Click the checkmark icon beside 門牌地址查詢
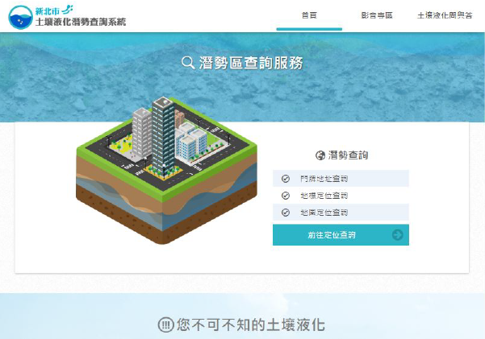The height and width of the screenshot is (339, 485). point(286,179)
